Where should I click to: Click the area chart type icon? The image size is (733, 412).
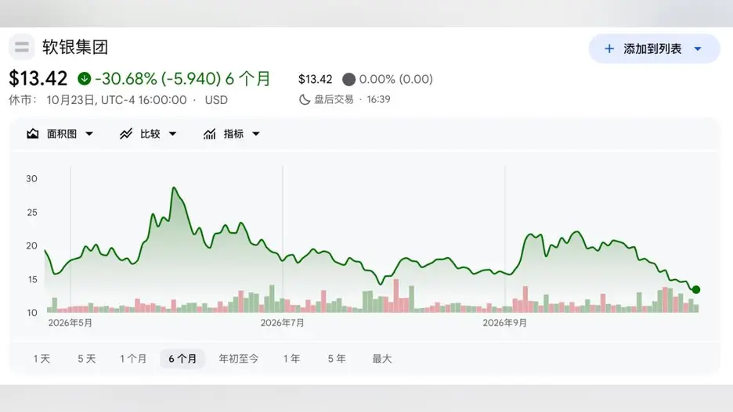pyautogui.click(x=32, y=134)
